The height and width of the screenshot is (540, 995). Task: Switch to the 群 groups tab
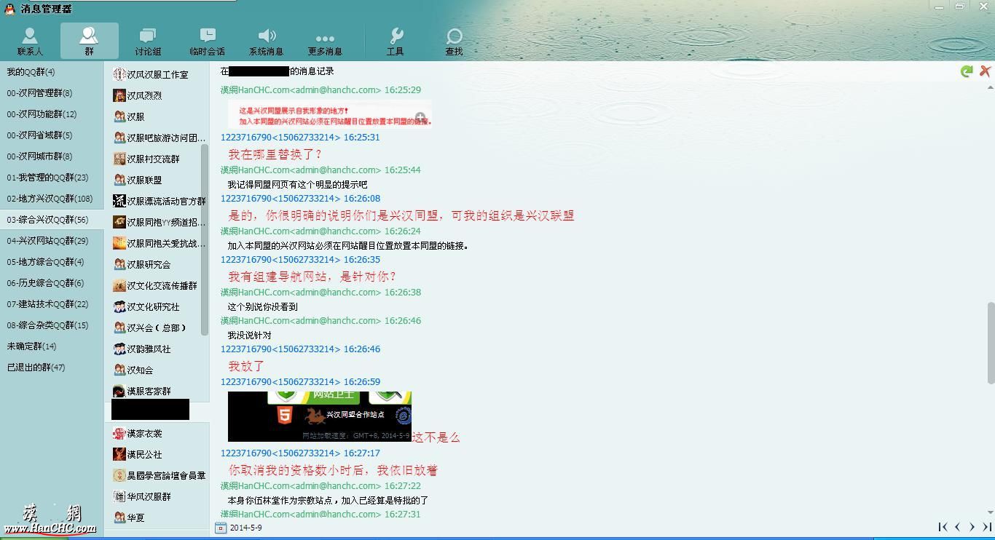(x=89, y=41)
